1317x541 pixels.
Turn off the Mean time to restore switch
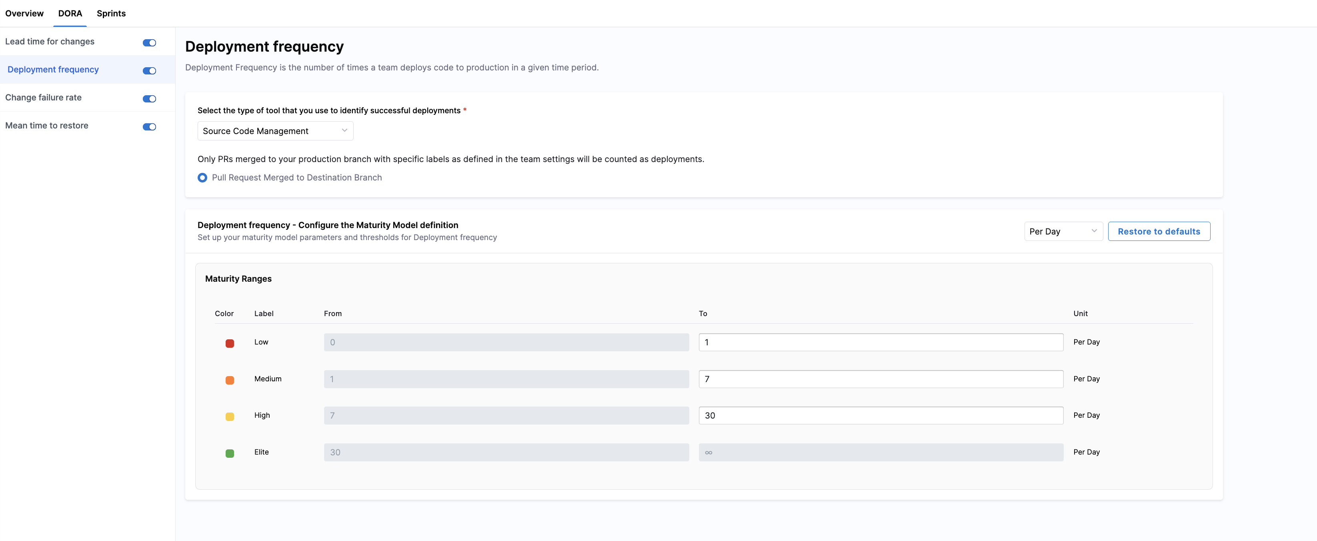[149, 127]
